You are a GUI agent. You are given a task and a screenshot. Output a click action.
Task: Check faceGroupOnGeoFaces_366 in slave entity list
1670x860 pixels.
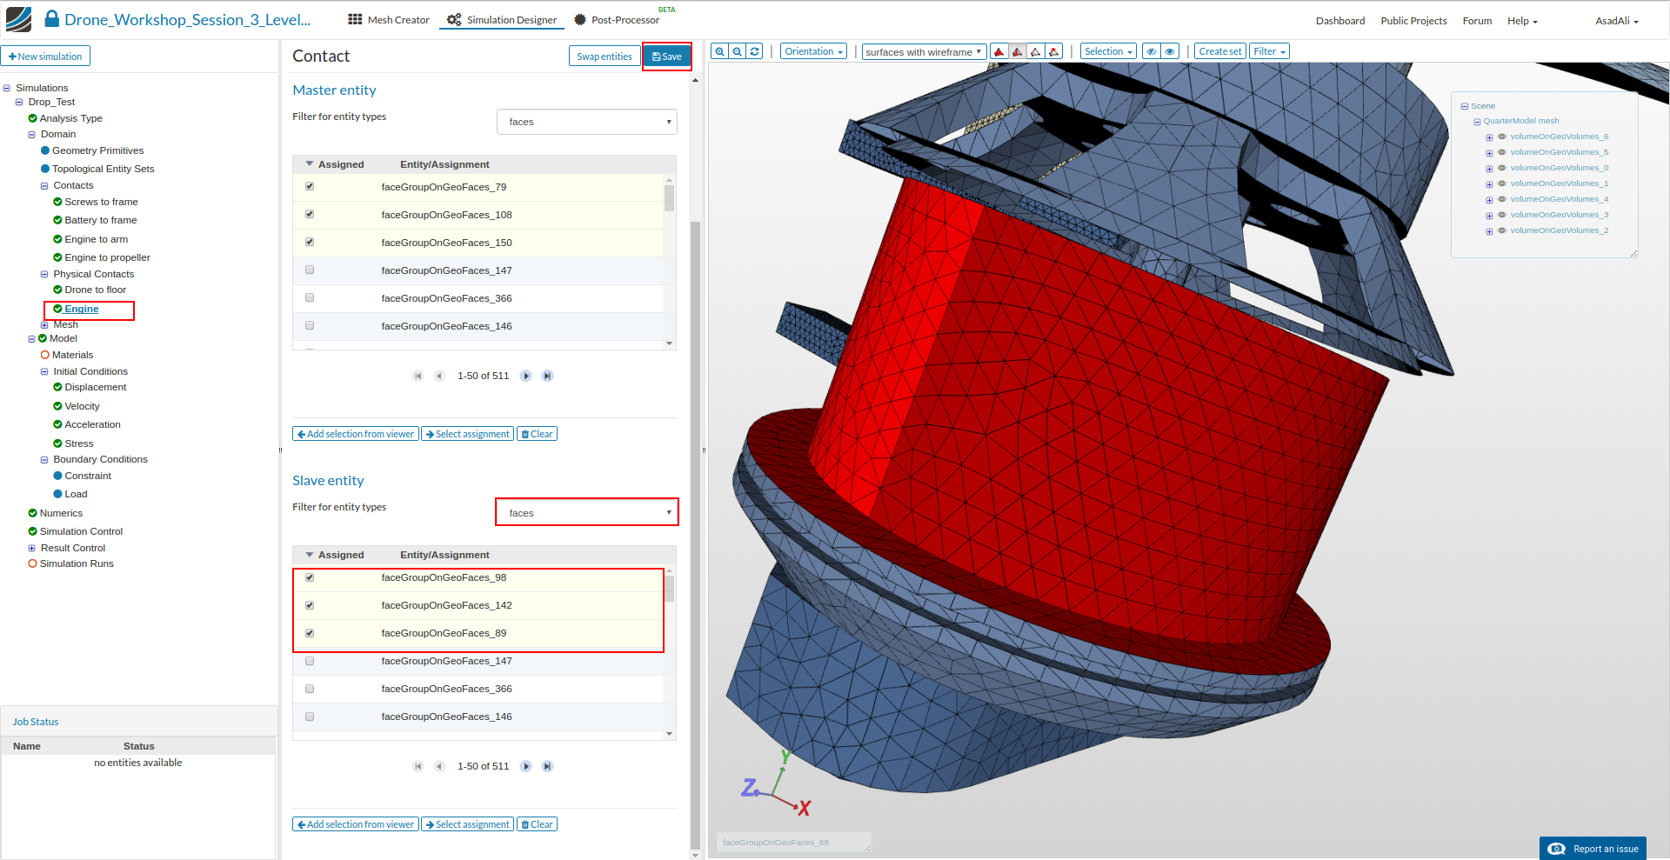coord(310,689)
